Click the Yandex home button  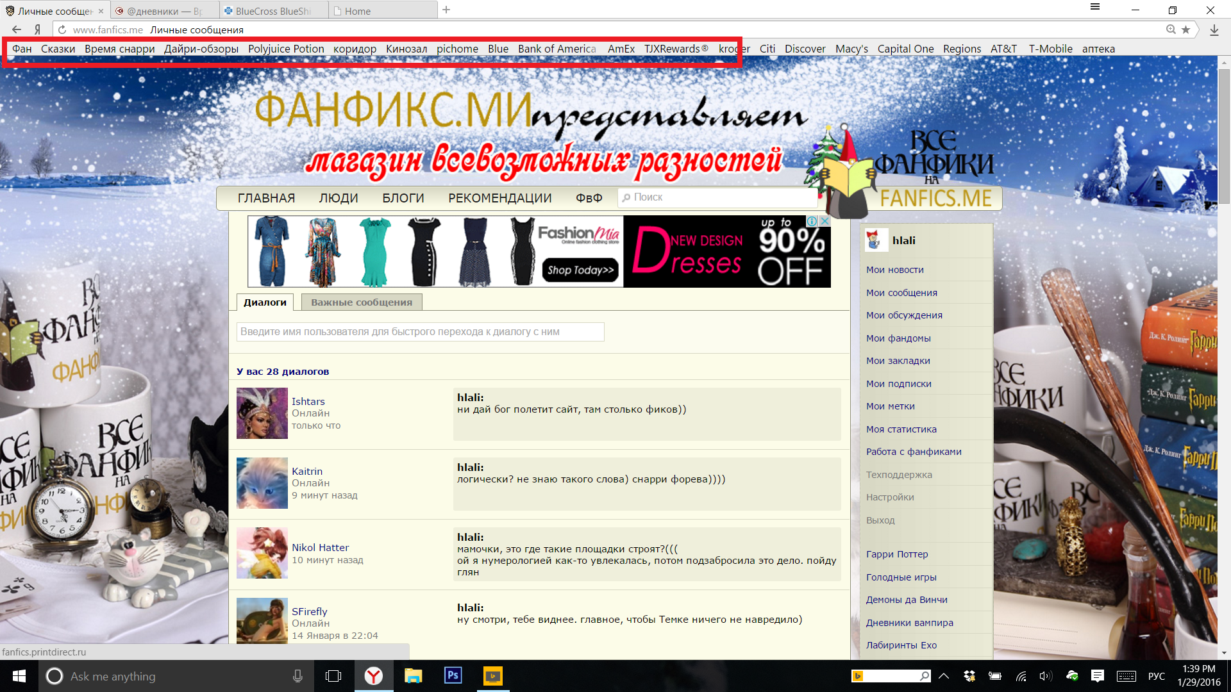pos(38,29)
